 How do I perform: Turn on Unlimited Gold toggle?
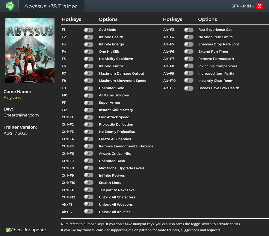click(89, 88)
